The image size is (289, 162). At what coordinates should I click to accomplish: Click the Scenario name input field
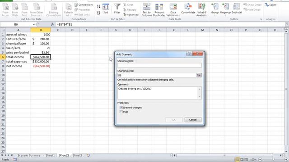(159, 65)
